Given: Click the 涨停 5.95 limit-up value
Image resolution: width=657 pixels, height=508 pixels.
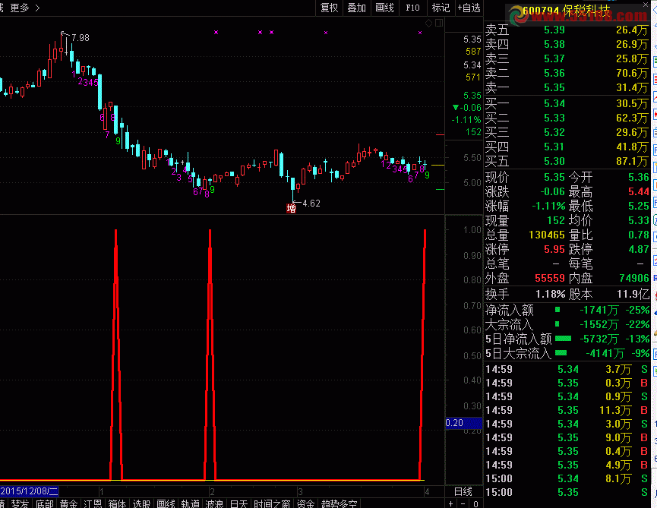Looking at the screenshot, I should [554, 249].
